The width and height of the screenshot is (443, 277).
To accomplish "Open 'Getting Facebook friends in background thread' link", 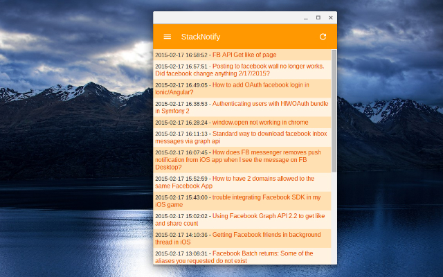I will 238,238.
